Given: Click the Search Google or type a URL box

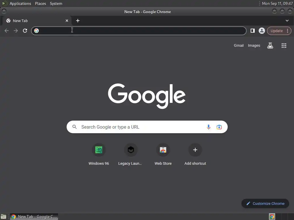Looking at the screenshot, I should (x=147, y=127).
